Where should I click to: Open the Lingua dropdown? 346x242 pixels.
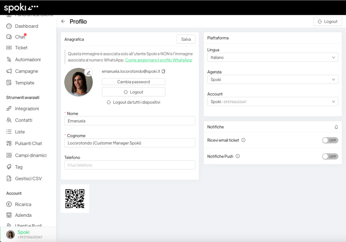[x=272, y=58]
